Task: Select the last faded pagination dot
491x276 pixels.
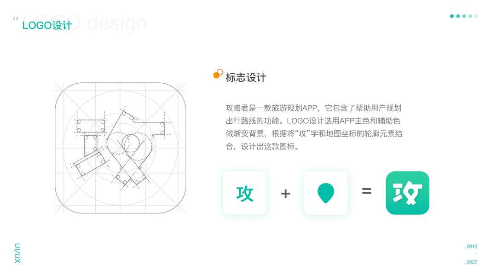Action: click(x=476, y=16)
